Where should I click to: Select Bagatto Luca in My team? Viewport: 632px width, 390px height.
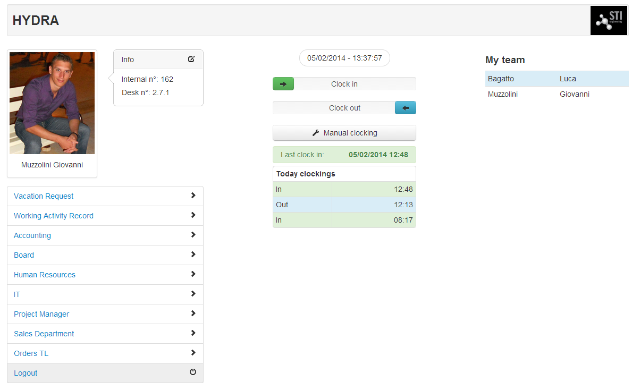[556, 79]
